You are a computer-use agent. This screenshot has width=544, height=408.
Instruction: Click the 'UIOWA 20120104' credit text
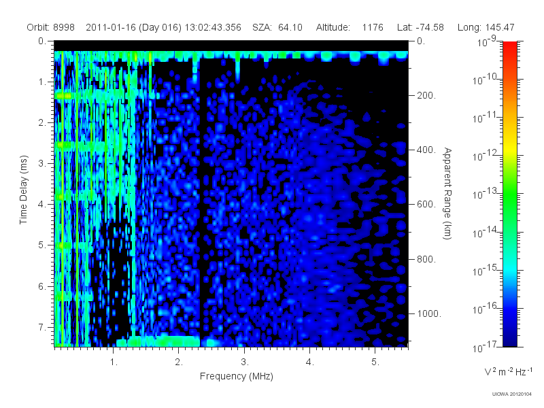[512, 394]
